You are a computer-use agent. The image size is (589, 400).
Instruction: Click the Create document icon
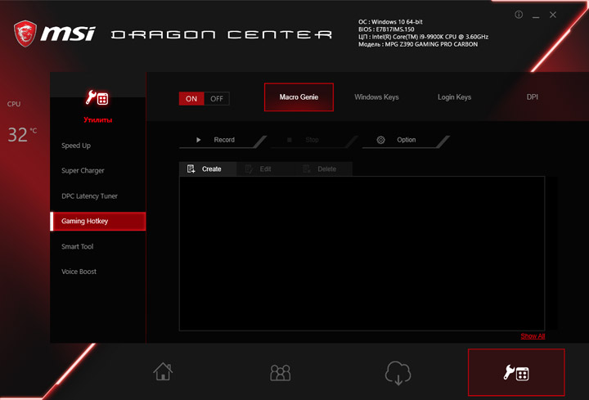pyautogui.click(x=191, y=169)
